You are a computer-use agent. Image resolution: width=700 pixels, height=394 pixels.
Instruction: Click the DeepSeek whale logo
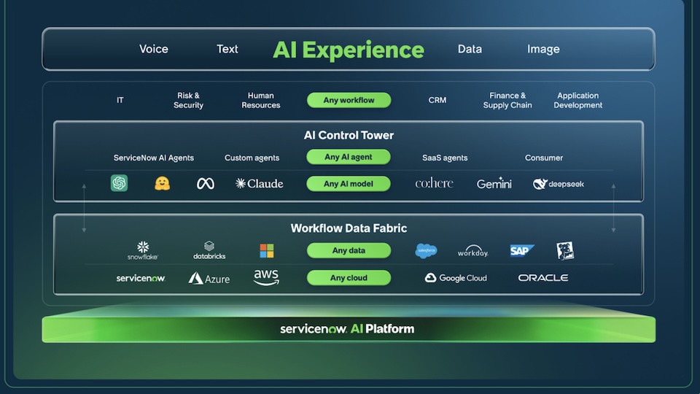click(x=559, y=184)
